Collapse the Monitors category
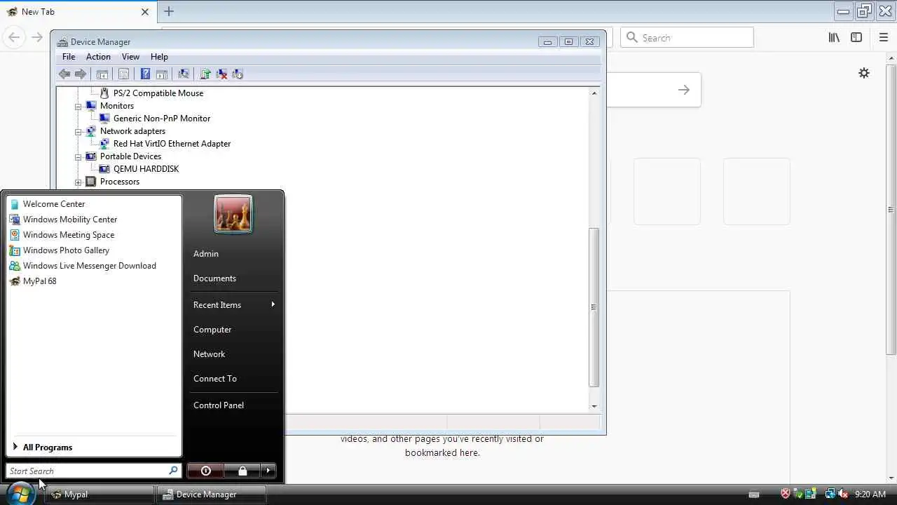This screenshot has height=505, width=897. 78,106
